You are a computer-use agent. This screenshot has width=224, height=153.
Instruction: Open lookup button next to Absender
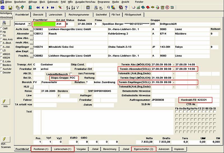[31, 34]
